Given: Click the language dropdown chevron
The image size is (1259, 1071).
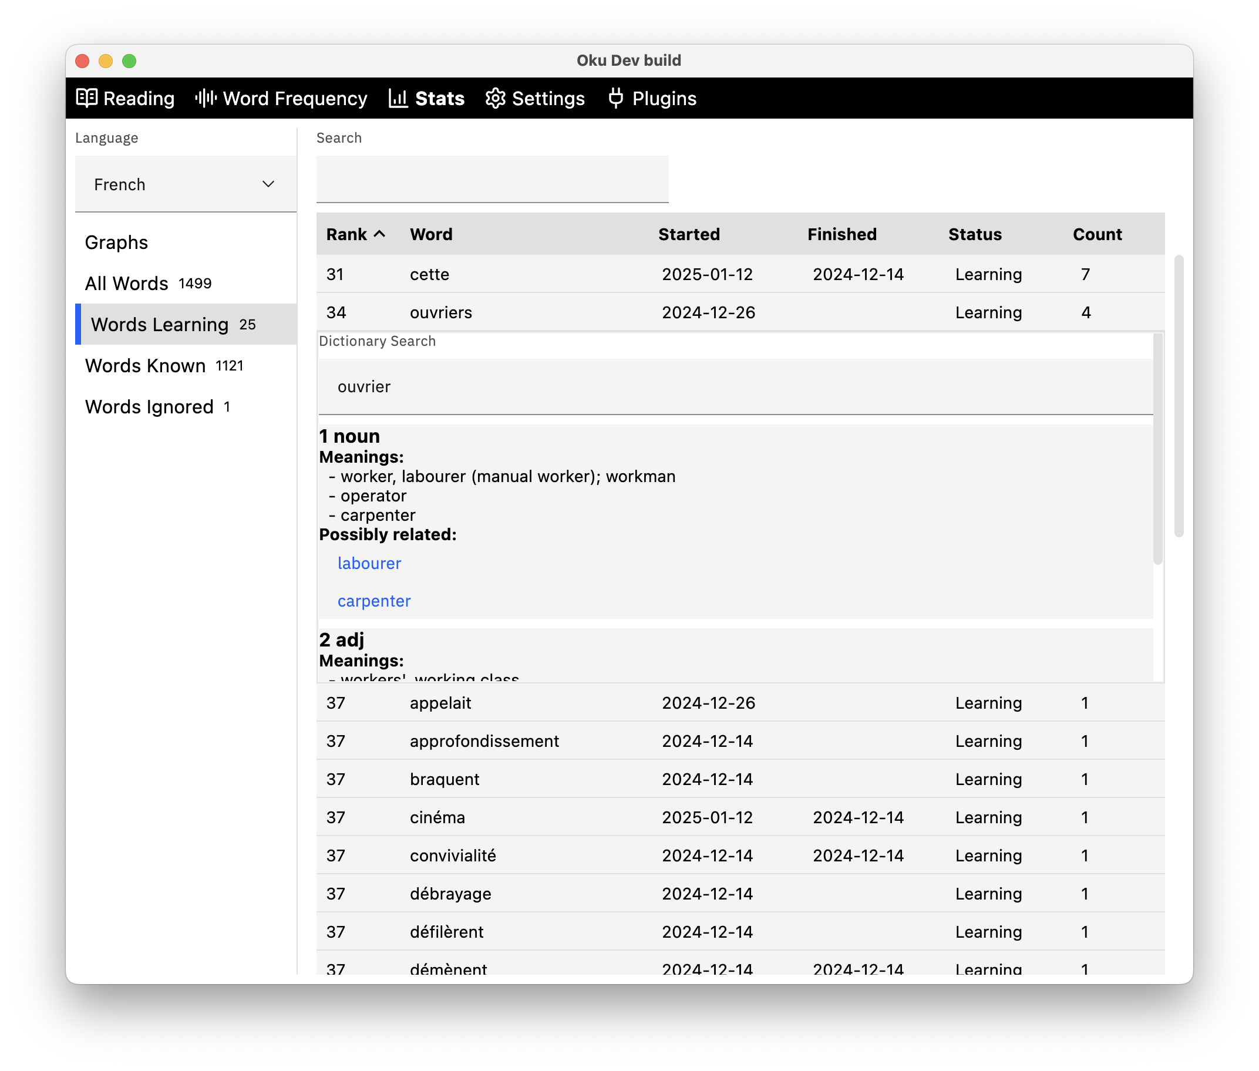Looking at the screenshot, I should (268, 184).
